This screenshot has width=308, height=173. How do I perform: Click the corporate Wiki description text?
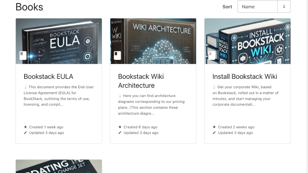245,96
